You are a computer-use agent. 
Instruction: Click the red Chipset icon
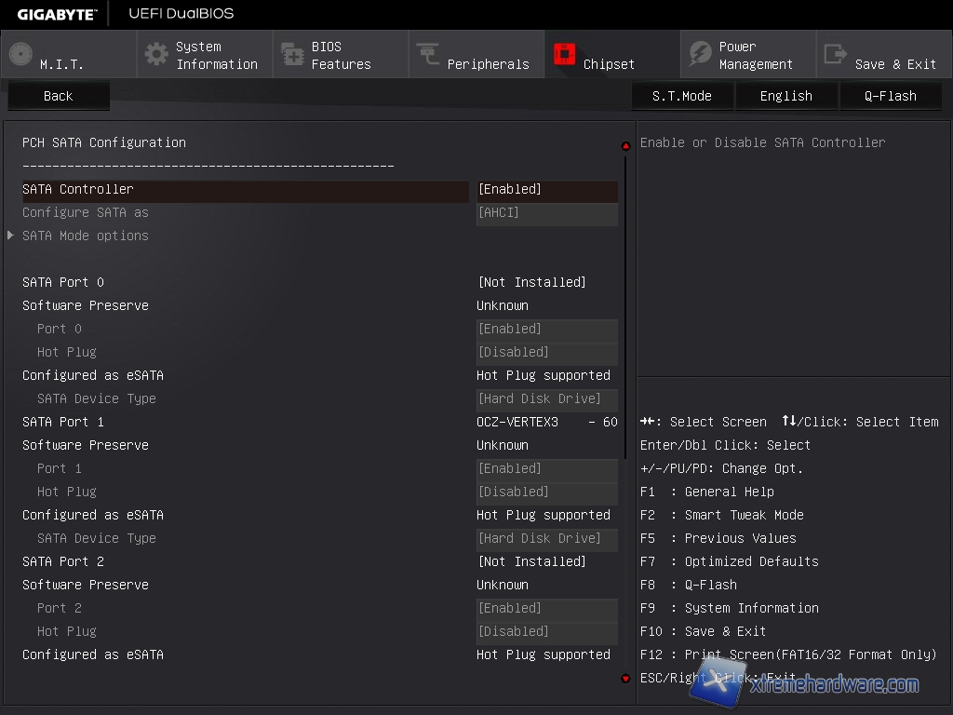564,55
